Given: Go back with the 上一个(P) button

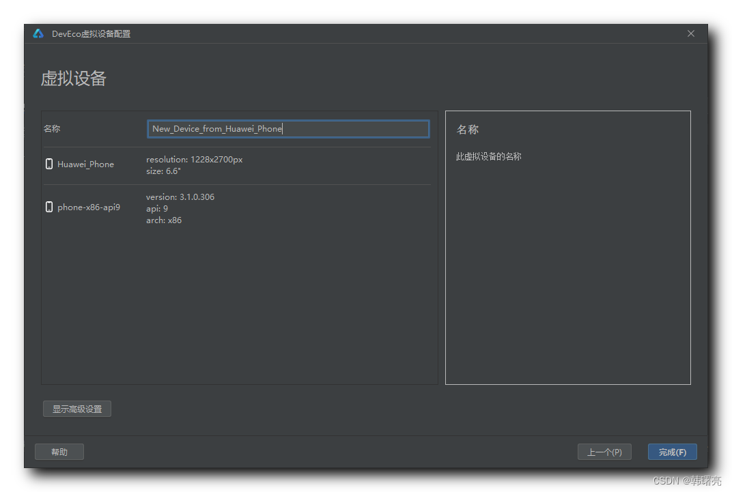Looking at the screenshot, I should pyautogui.click(x=604, y=452).
